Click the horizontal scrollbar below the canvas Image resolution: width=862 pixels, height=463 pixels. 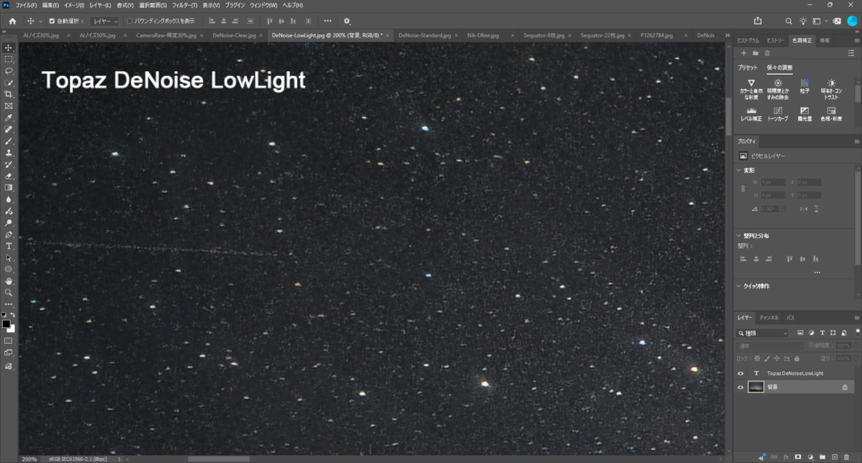point(218,459)
